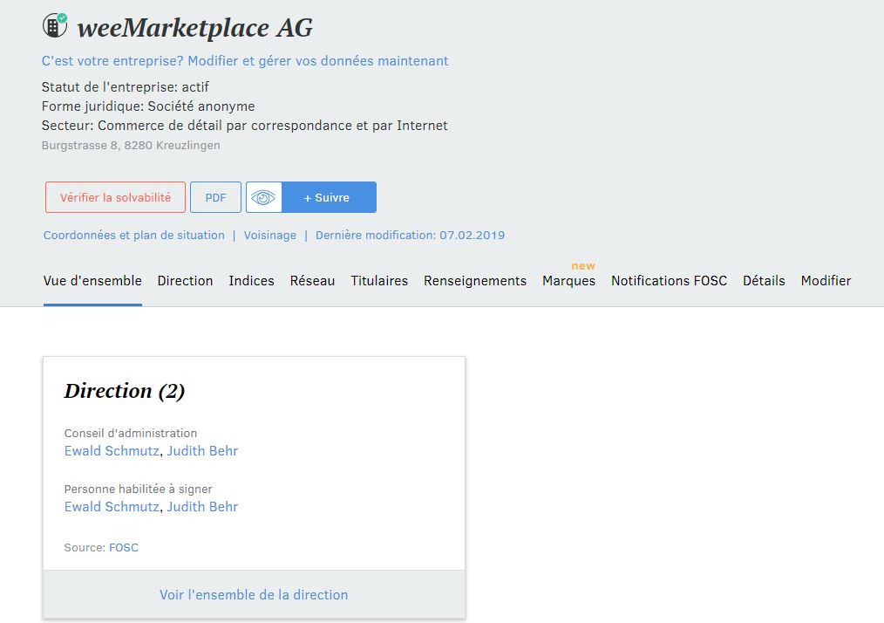Click the FOSC source link
Screen dimensions: 884x623
pos(124,548)
